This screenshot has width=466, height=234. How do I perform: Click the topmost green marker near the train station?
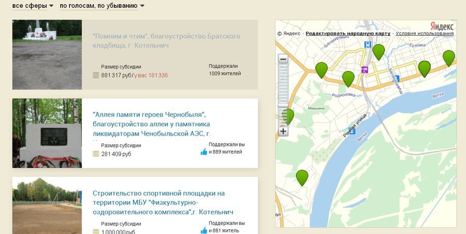coord(378,51)
